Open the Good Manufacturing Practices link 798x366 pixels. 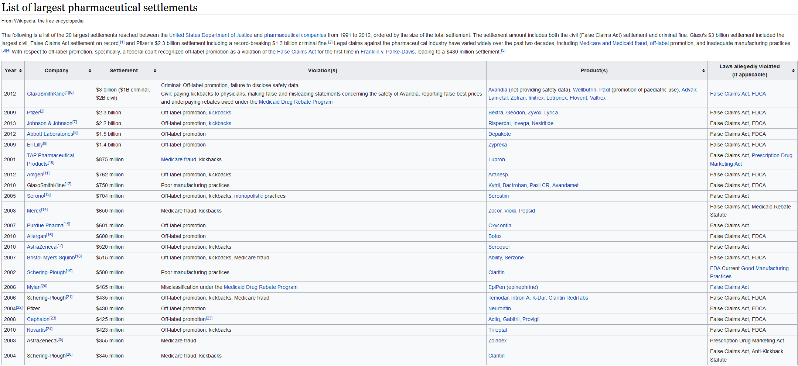[749, 272]
